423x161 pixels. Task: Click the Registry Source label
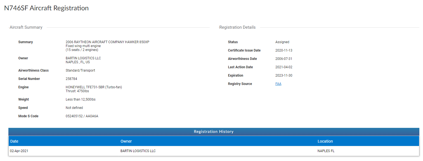coord(240,84)
